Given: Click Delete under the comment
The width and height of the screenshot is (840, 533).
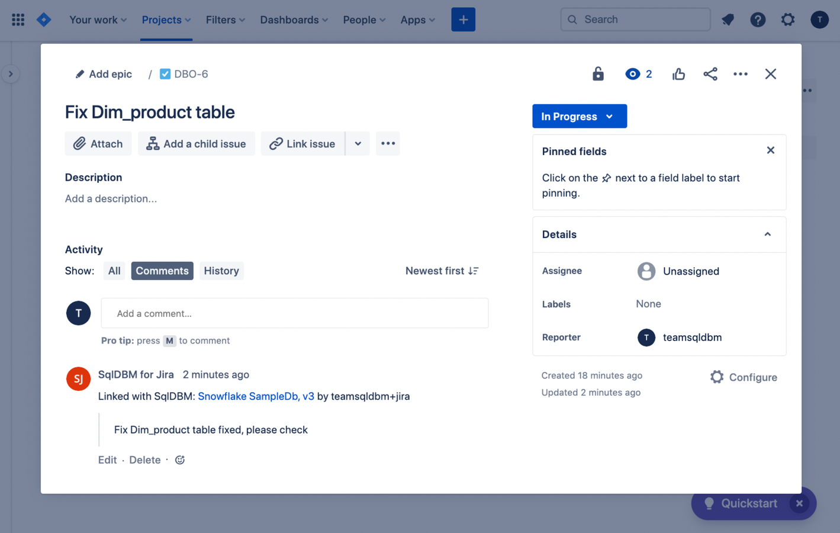Looking at the screenshot, I should [x=145, y=460].
